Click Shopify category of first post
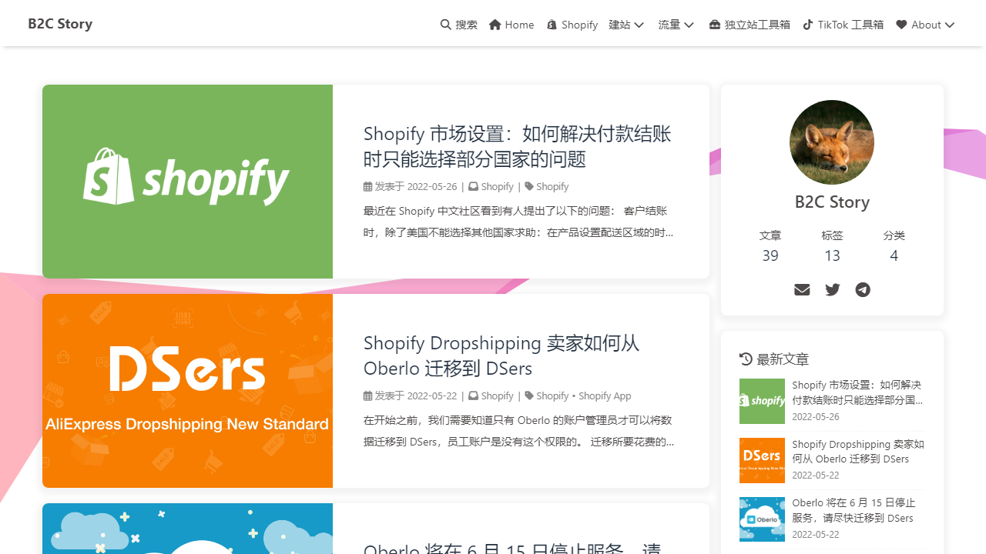 (497, 186)
